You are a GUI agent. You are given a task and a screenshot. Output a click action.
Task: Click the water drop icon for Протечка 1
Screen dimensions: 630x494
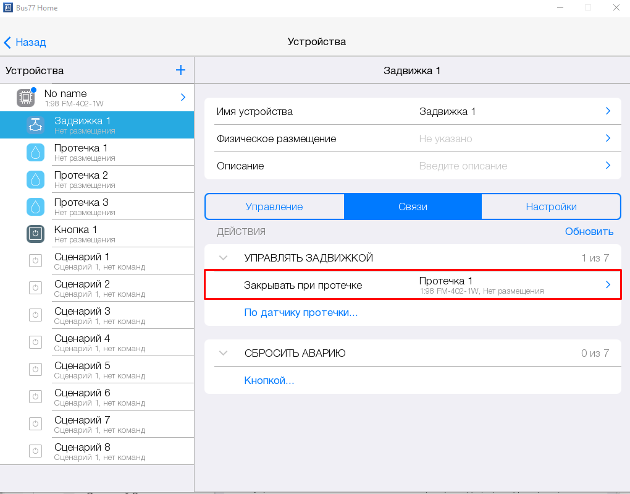[x=36, y=152]
